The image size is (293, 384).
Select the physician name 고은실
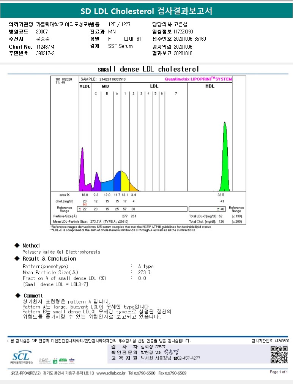pos(180,24)
